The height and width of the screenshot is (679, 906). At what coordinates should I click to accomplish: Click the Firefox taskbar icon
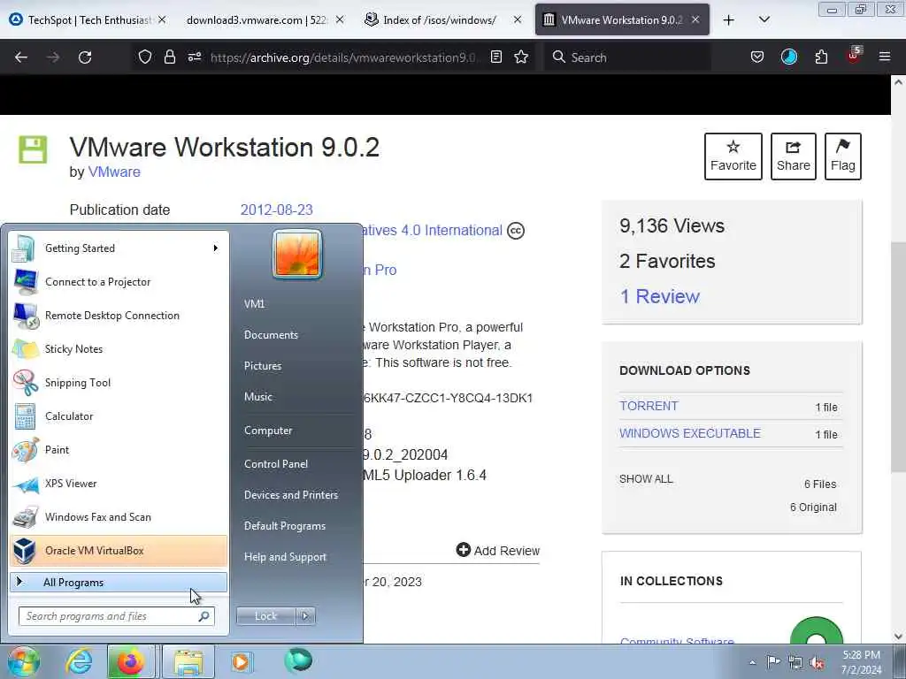click(x=131, y=661)
